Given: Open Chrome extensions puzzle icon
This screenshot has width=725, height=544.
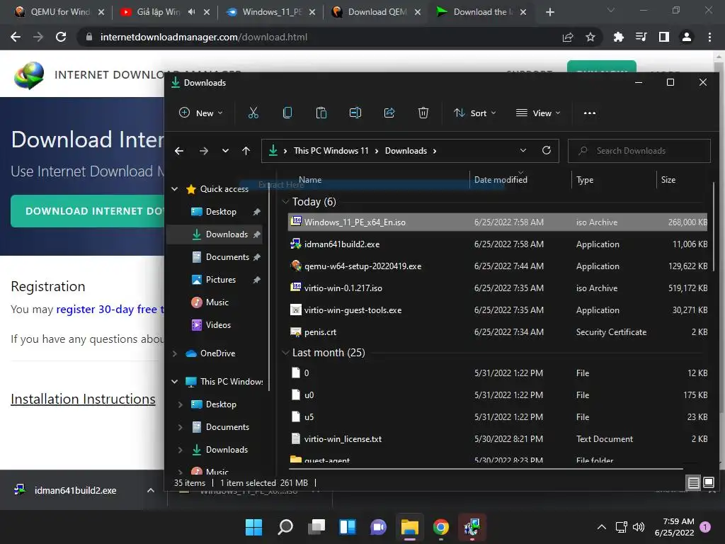Looking at the screenshot, I should (618, 37).
